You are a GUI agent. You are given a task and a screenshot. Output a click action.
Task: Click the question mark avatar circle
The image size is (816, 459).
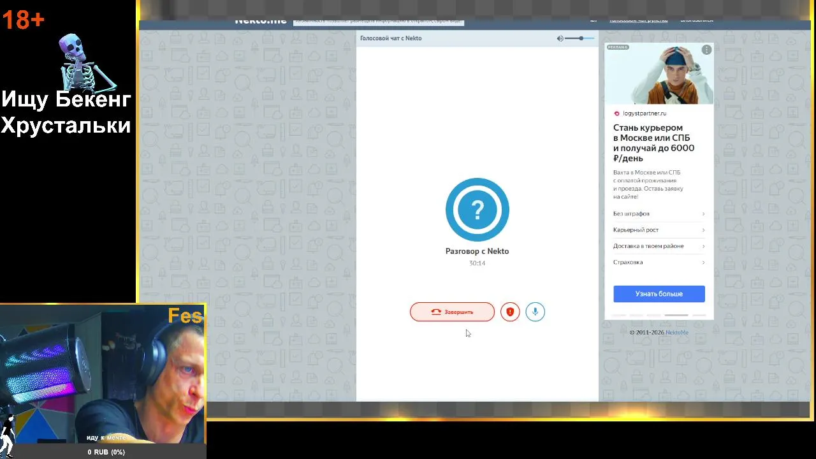pos(477,209)
